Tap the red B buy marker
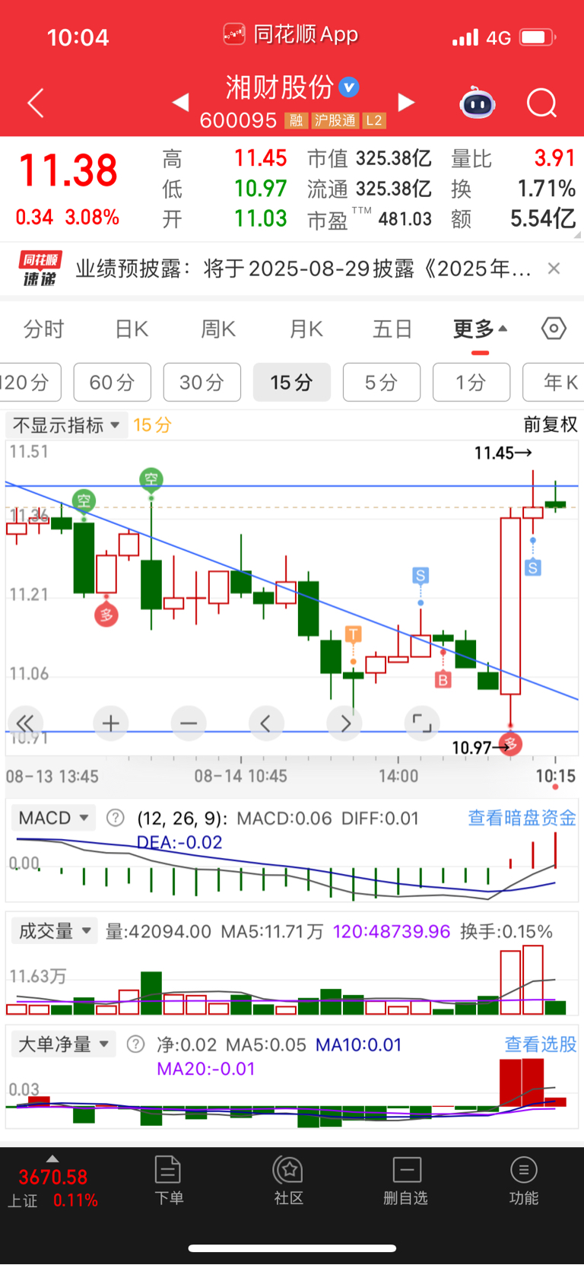The image size is (584, 1265). [x=443, y=680]
